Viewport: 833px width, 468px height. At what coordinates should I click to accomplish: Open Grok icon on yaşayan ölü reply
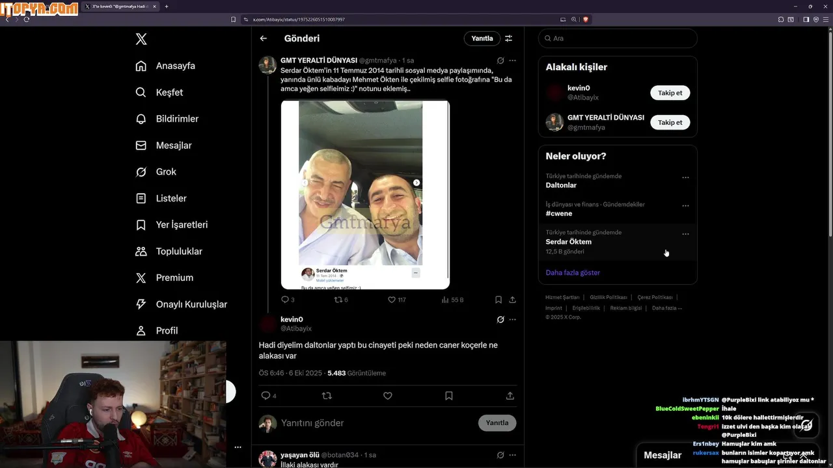pyautogui.click(x=500, y=455)
